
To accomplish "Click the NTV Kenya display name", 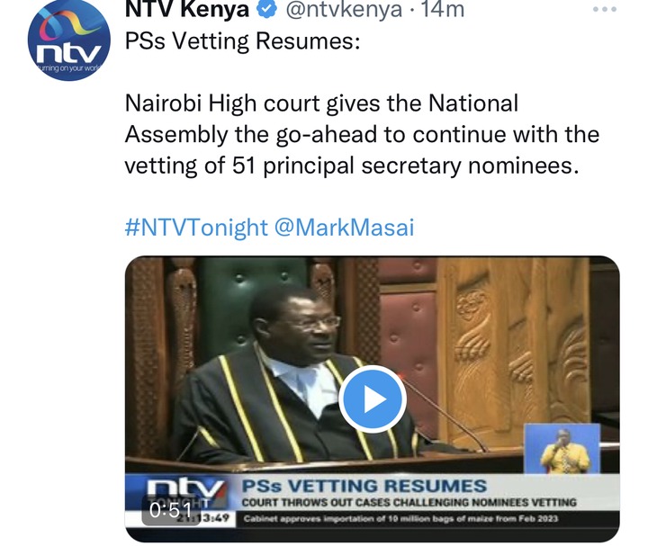I will click(187, 9).
